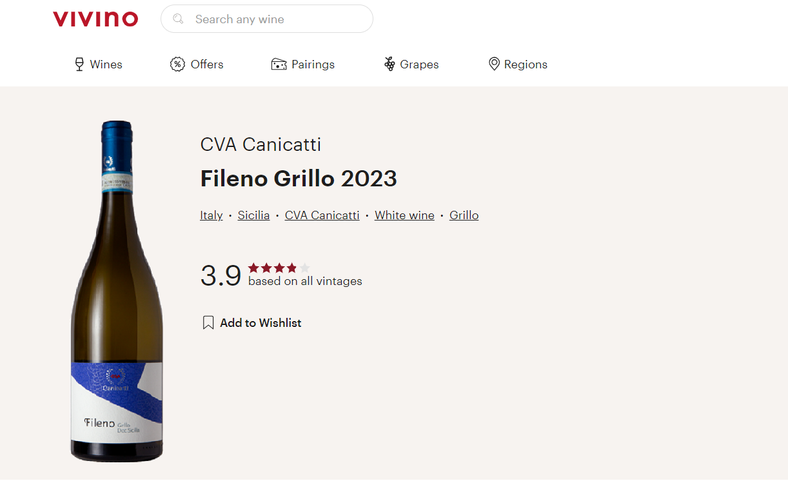This screenshot has height=481, width=788.
Task: Open the Offers menu
Action: (x=207, y=64)
